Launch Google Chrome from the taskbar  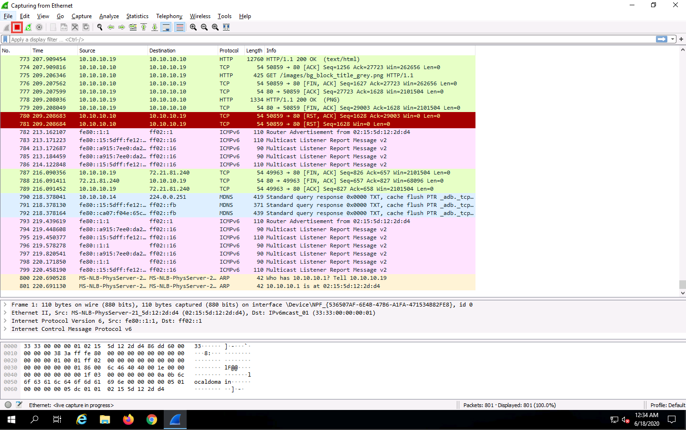point(152,420)
